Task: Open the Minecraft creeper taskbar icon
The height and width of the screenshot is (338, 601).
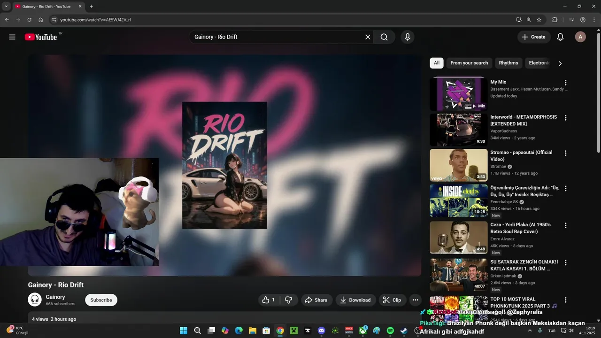Action: pos(294,330)
